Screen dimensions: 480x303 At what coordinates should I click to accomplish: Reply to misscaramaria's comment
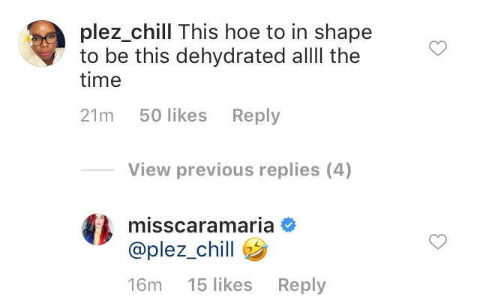(301, 285)
